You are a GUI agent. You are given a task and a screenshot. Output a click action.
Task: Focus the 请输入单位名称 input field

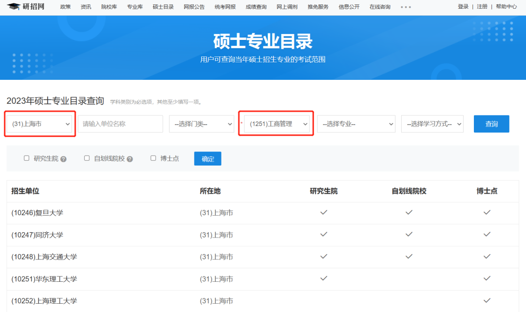[120, 124]
